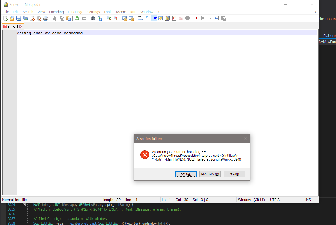Create a new file with New icon
This screenshot has width=336, height=225.
6,18
